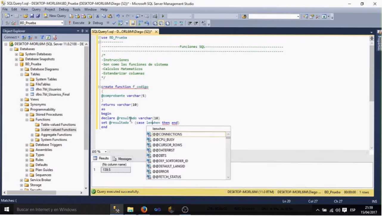Open Firefox from the taskbar
382x216 pixels.
point(144,209)
